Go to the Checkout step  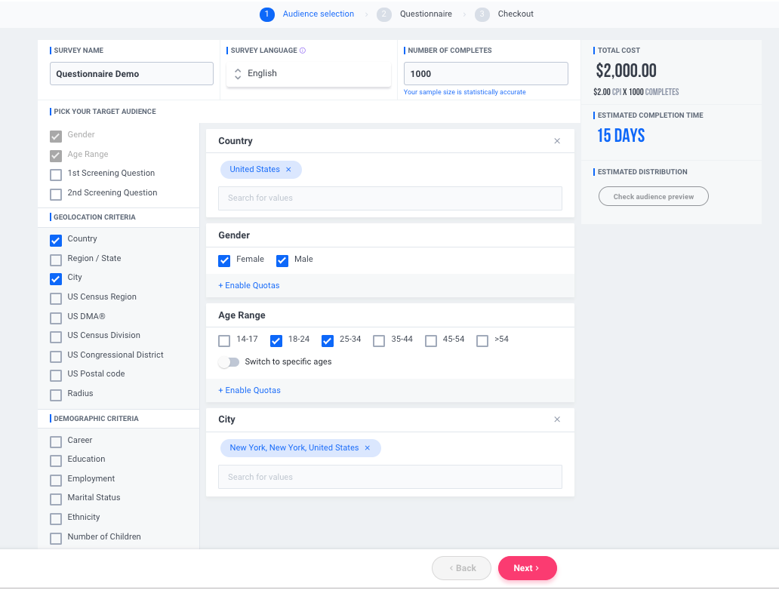pyautogui.click(x=516, y=14)
